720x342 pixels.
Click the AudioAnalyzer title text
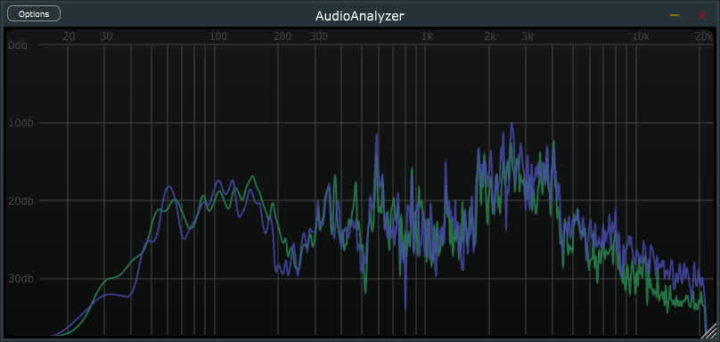pyautogui.click(x=359, y=16)
